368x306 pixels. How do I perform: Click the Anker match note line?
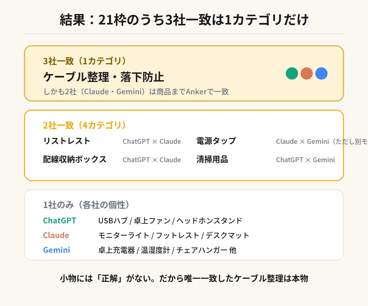136,91
